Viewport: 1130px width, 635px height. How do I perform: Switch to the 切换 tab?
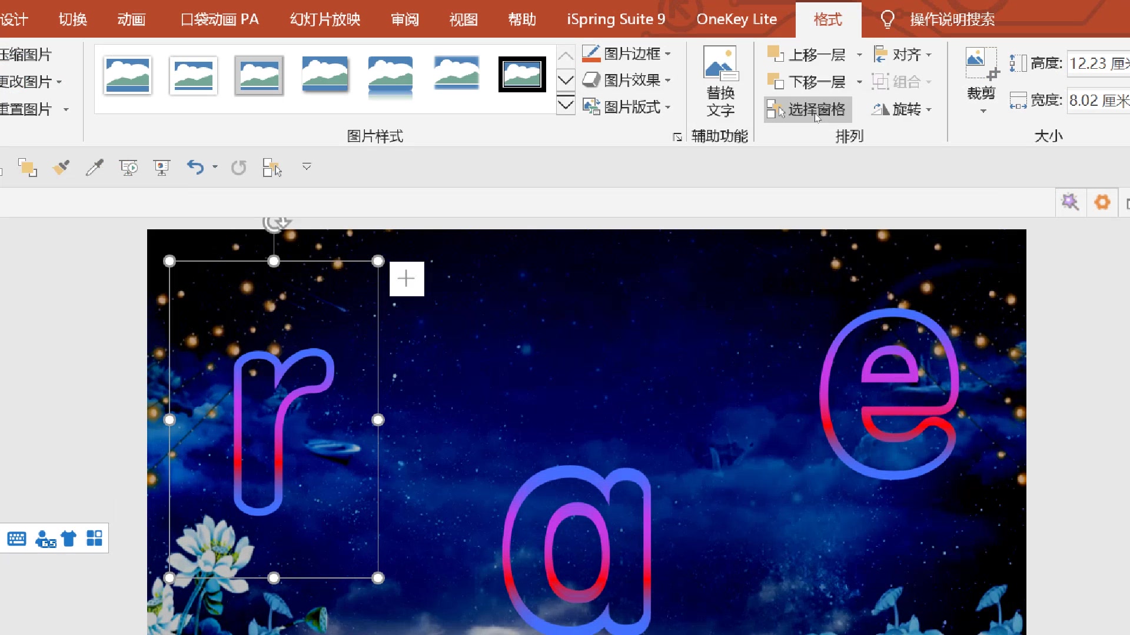click(x=73, y=19)
